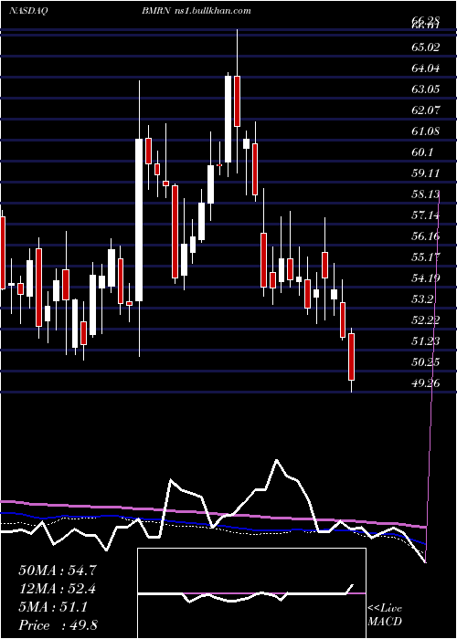Click the NASDAQ exchange label

click(x=27, y=11)
